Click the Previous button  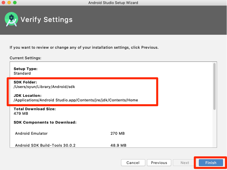pyautogui.click(x=159, y=163)
